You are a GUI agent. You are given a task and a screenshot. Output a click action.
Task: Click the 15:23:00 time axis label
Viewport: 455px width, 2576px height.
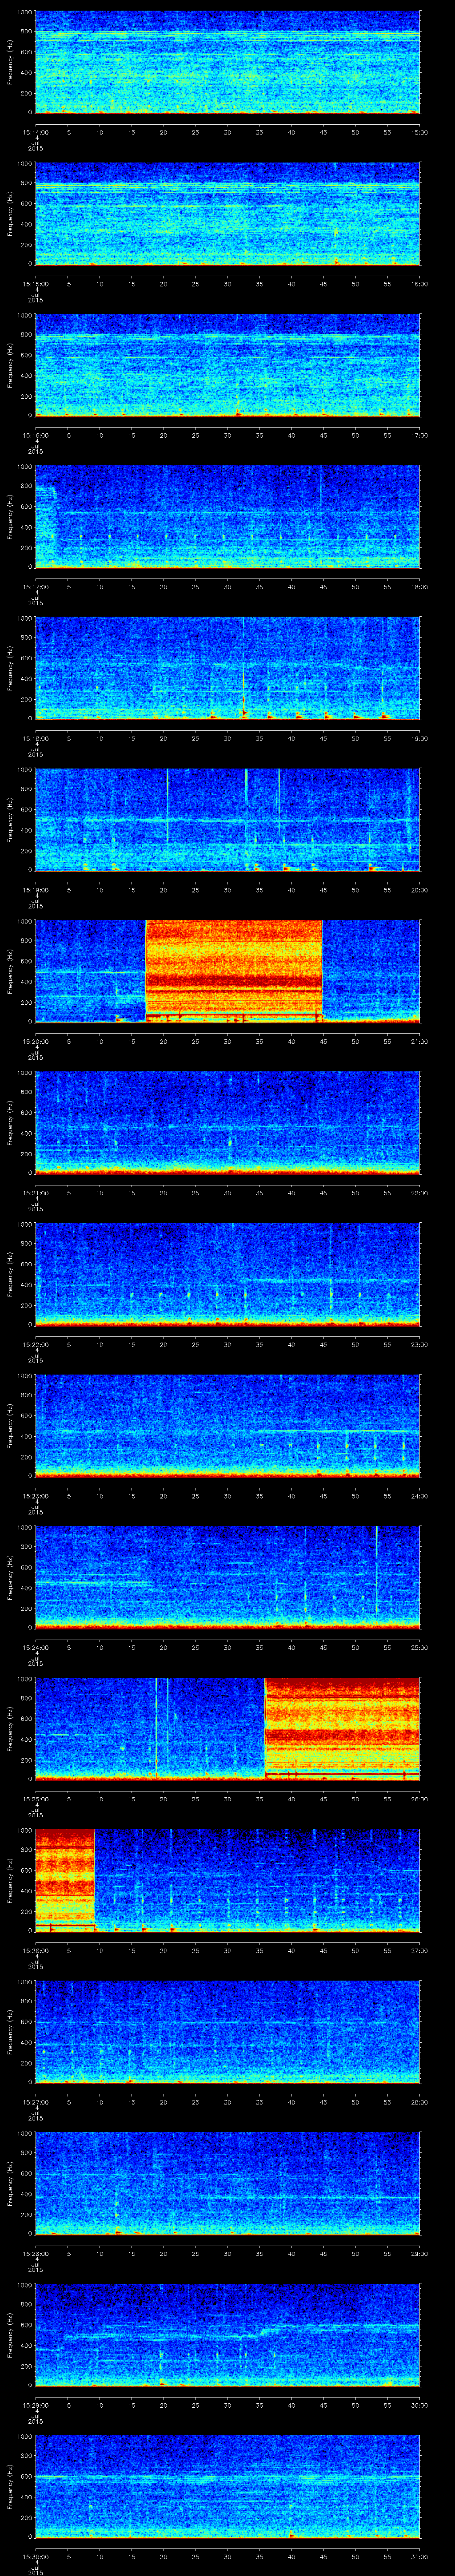(35, 1496)
